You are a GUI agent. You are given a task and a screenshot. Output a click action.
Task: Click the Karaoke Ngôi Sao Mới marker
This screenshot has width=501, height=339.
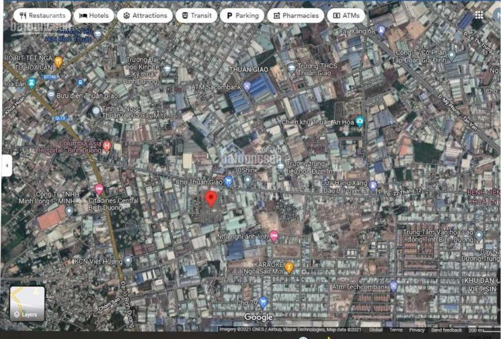click(288, 267)
